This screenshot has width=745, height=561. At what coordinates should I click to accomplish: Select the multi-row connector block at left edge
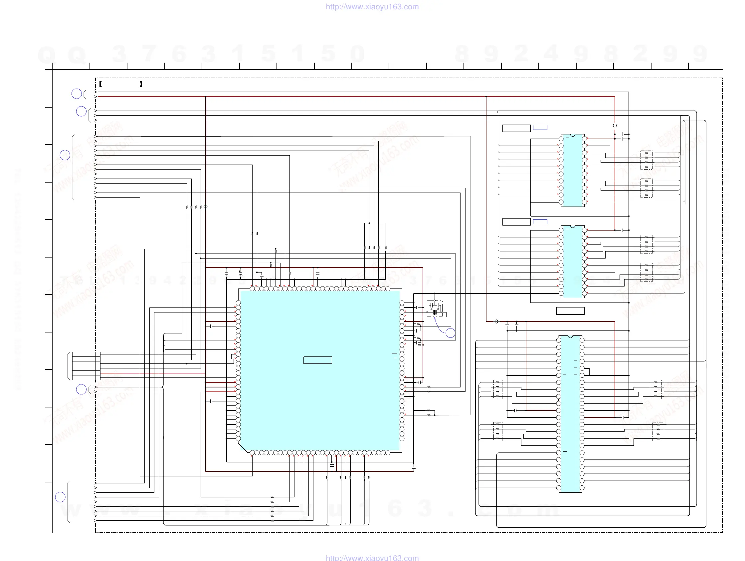[86, 366]
